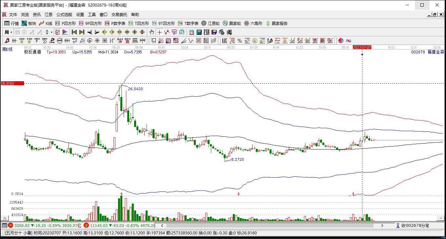Click the 2023-07-07 date marker
Screen dimensions: 446x239
[362, 48]
